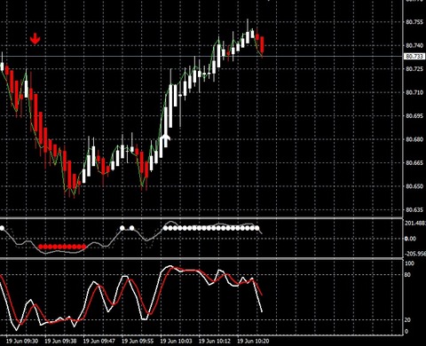Click the 19 Jun 09:38 time label
This screenshot has width=426, height=346.
(x=60, y=341)
